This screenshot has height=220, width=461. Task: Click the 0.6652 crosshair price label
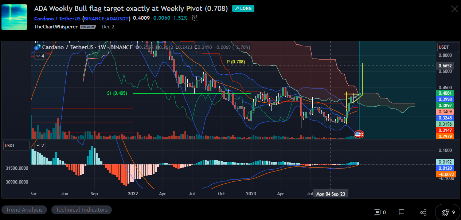point(445,66)
